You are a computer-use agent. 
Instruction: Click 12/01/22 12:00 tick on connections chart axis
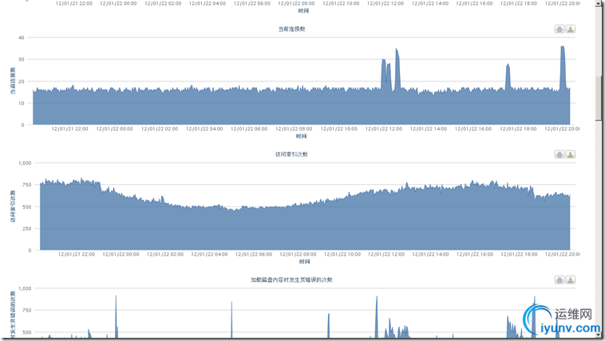384,129
